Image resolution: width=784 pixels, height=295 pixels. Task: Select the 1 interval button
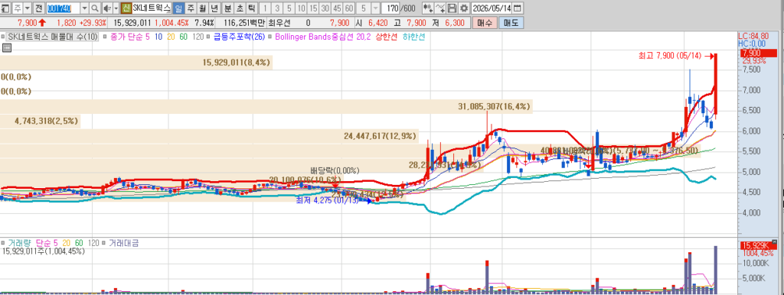click(x=265, y=8)
